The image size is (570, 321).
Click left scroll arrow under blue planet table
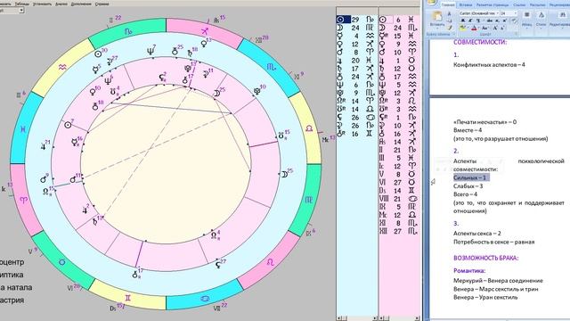coord(338,318)
